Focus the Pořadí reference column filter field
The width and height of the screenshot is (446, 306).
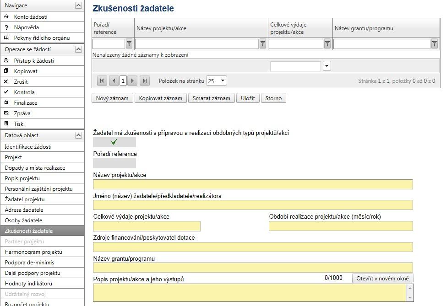[x=109, y=44]
